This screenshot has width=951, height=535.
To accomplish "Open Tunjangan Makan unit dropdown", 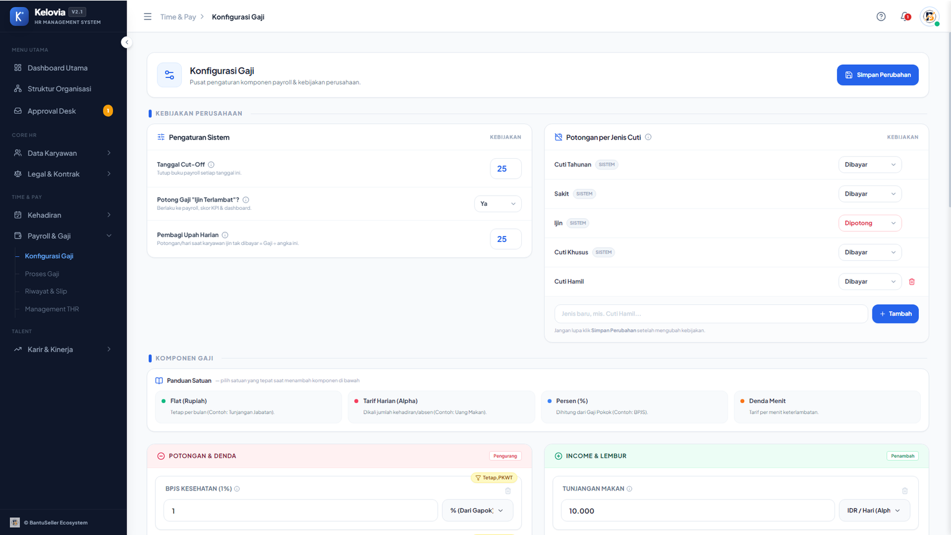I will tap(874, 511).
